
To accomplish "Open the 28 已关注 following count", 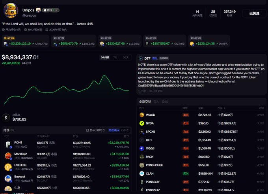I will [x=213, y=13].
